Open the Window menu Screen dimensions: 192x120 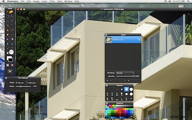coord(68,1)
